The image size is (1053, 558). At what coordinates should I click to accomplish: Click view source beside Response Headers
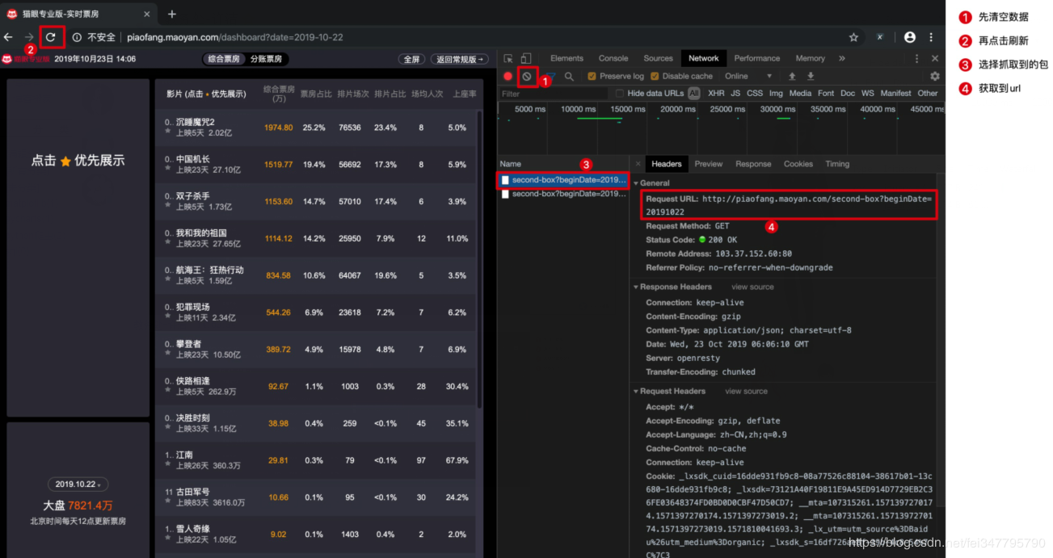tap(752, 287)
